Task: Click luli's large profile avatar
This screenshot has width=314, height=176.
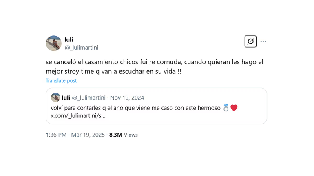Action: [x=53, y=43]
